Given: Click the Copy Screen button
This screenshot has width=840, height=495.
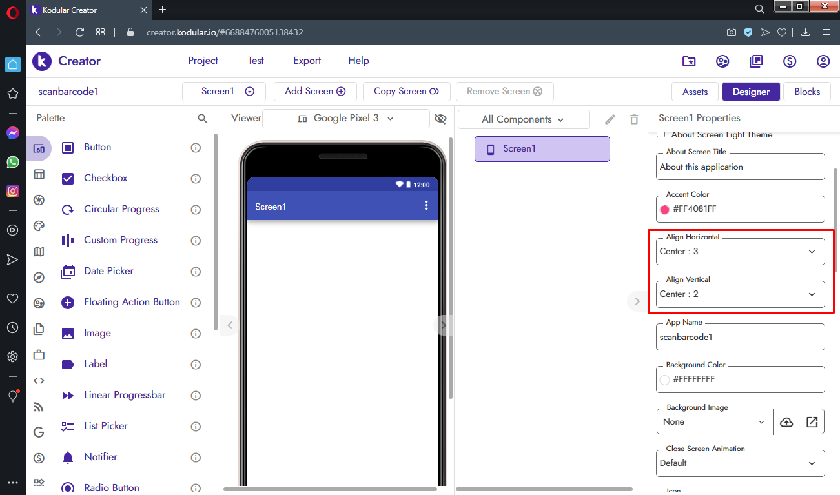Looking at the screenshot, I should pyautogui.click(x=407, y=92).
